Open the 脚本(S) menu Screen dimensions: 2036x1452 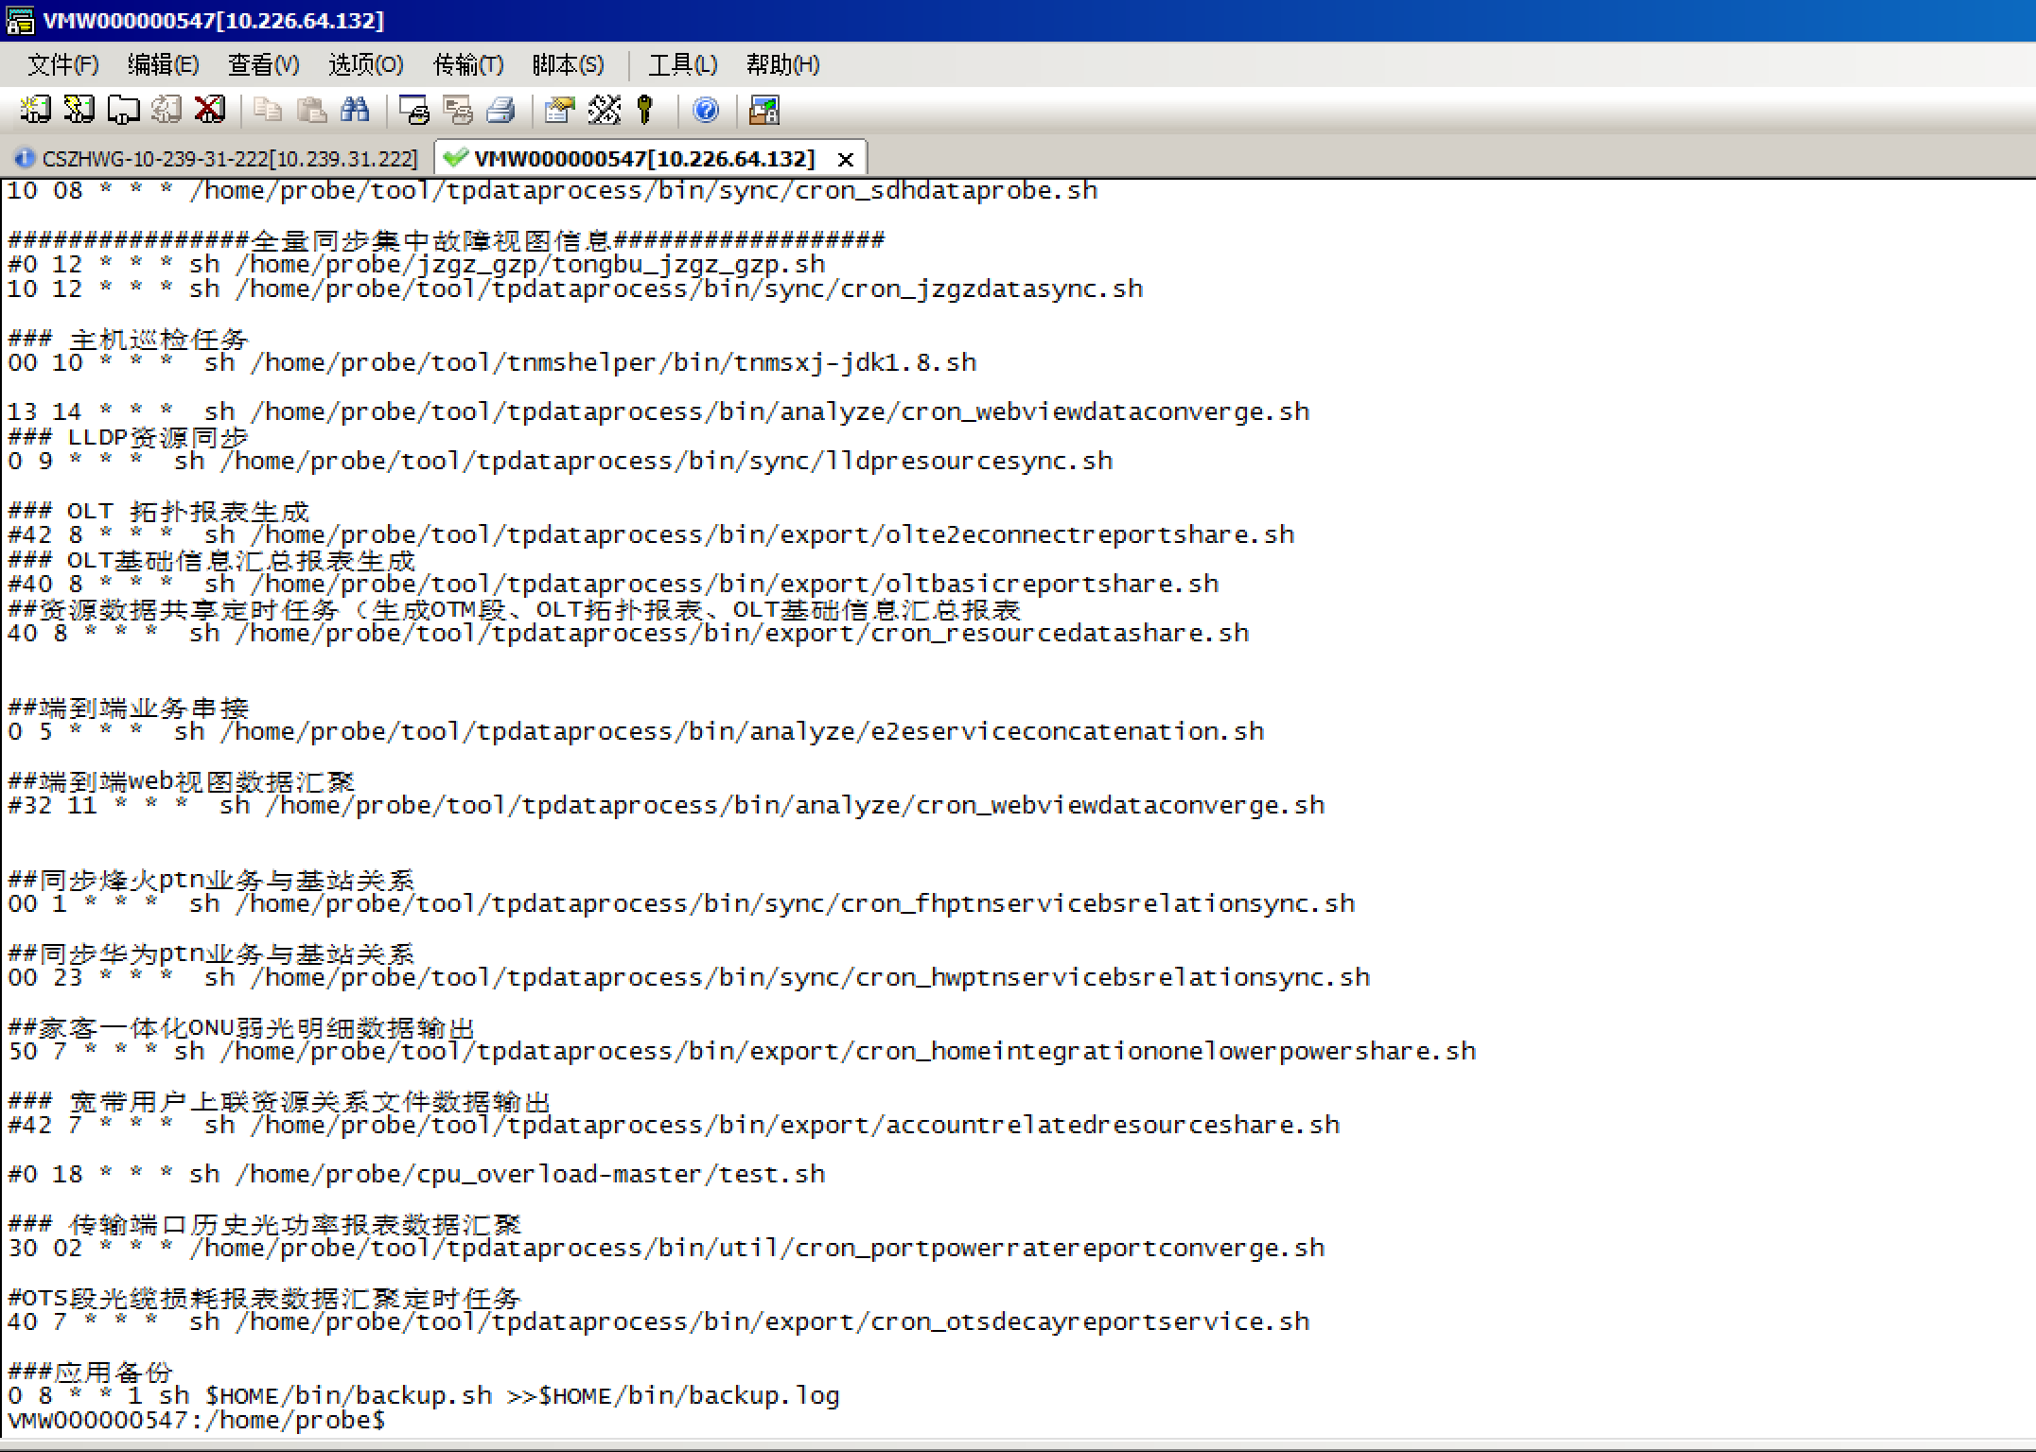pyautogui.click(x=568, y=64)
